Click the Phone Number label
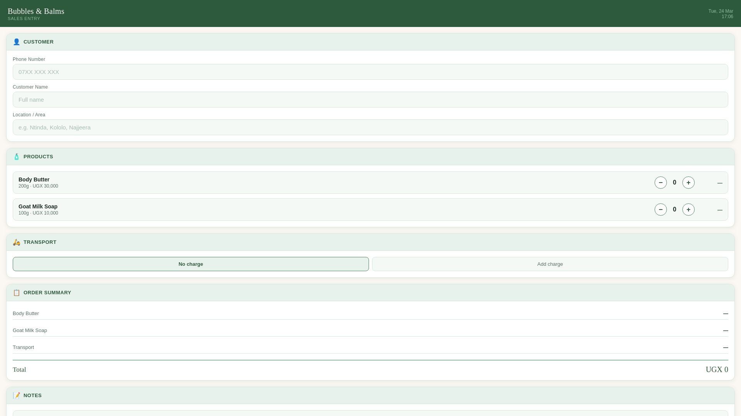Viewport: 741px width, 416px height. coord(29,59)
